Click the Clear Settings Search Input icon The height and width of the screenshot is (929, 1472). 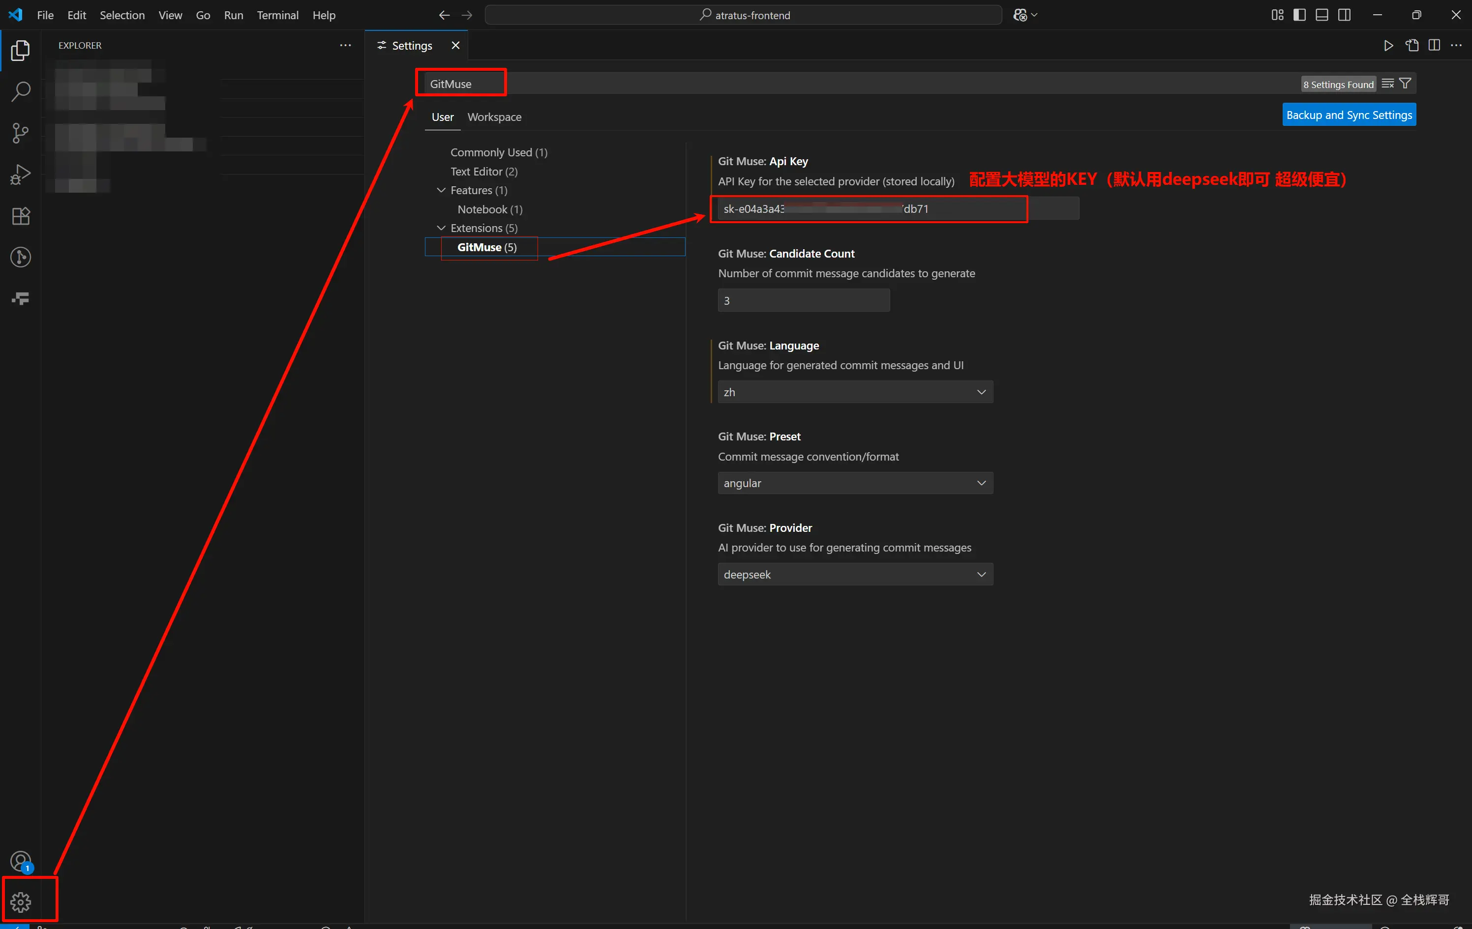point(1387,84)
